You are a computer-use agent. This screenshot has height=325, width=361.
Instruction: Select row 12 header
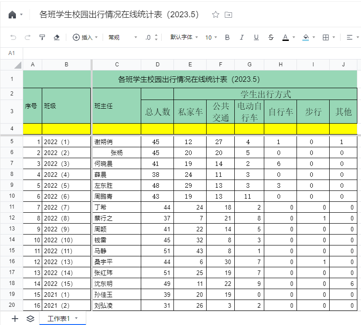click(12, 218)
